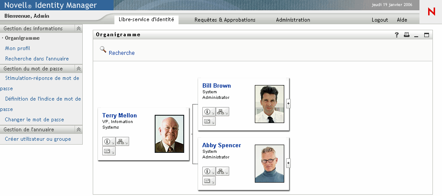Collapse the Gestion de l'annuaire section

click(x=78, y=129)
